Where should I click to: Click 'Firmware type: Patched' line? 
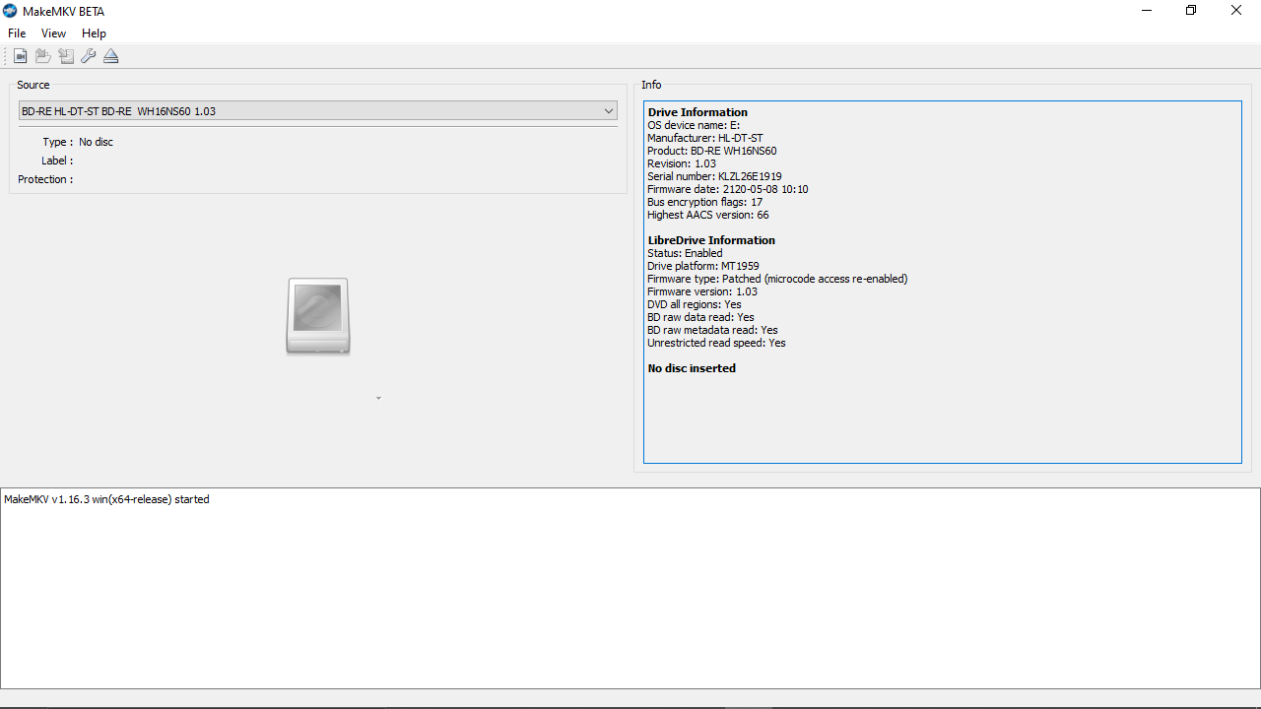(x=777, y=279)
